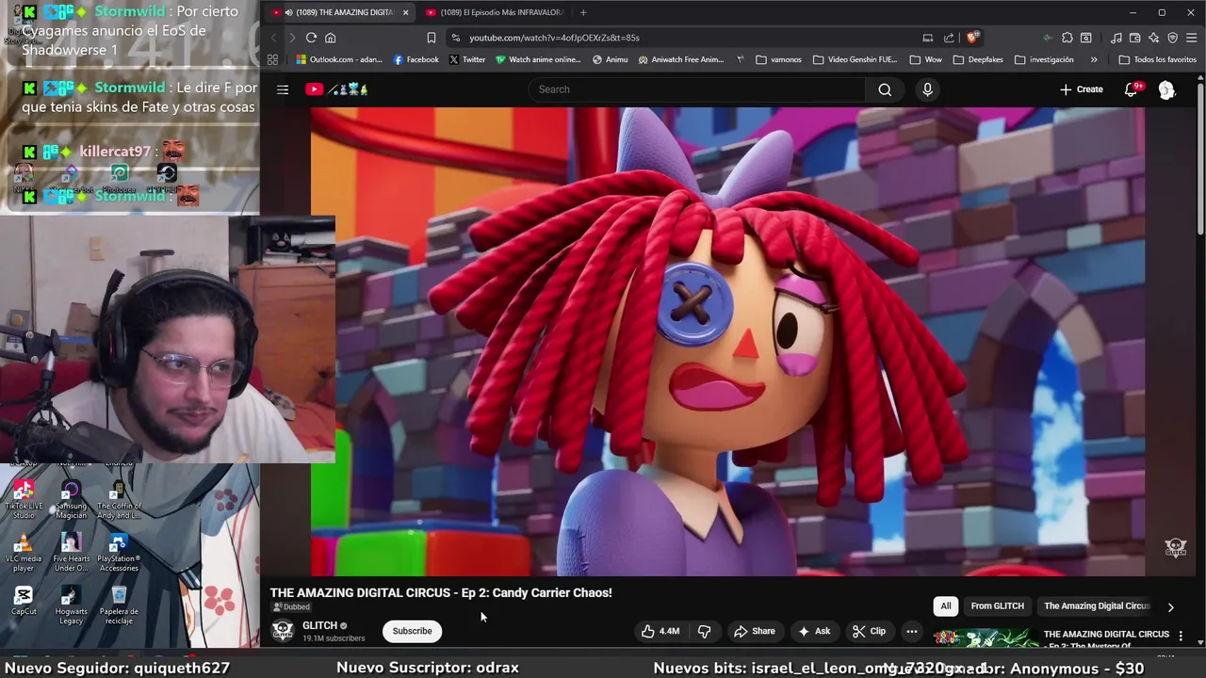Click the video player area to pause

(x=727, y=341)
